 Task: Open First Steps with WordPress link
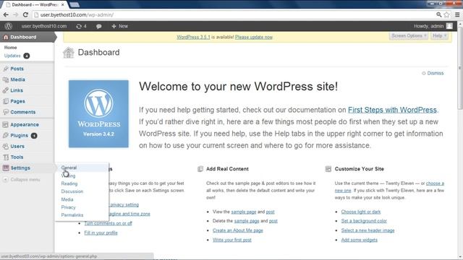point(392,110)
